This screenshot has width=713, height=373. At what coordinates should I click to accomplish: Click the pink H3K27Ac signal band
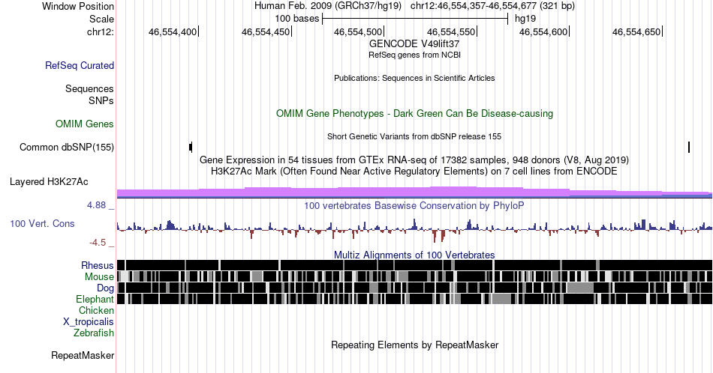(414, 192)
